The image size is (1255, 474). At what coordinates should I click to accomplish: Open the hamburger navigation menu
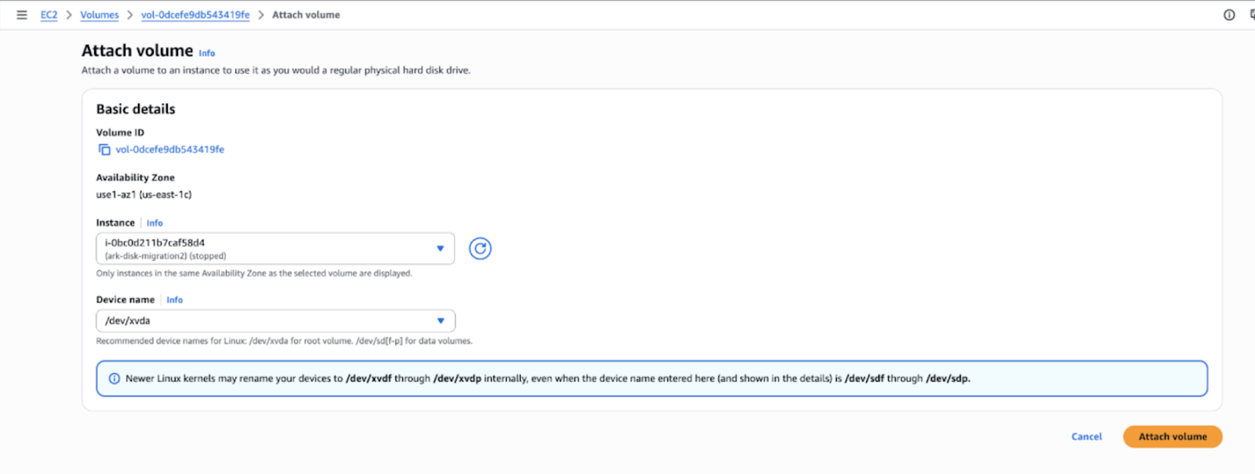pyautogui.click(x=22, y=15)
